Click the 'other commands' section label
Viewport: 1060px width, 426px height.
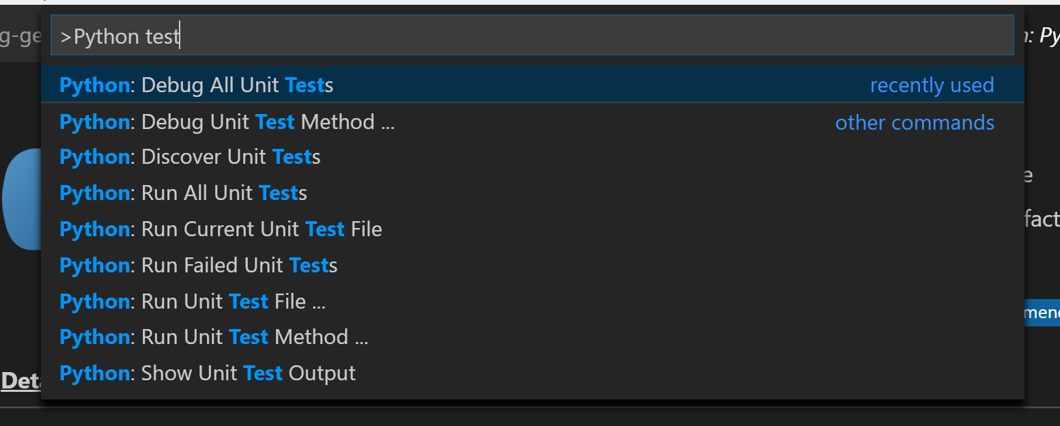[915, 122]
